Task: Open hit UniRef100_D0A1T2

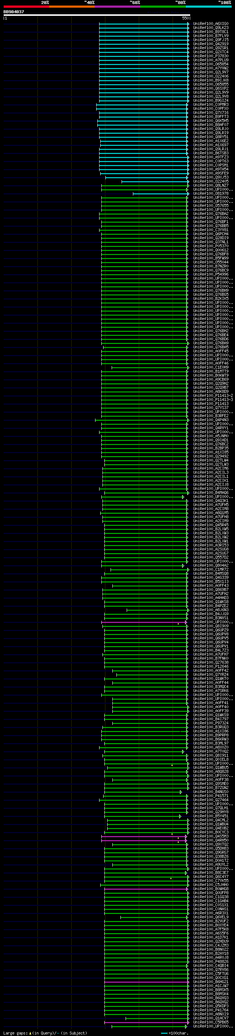Action: click(211, 861)
